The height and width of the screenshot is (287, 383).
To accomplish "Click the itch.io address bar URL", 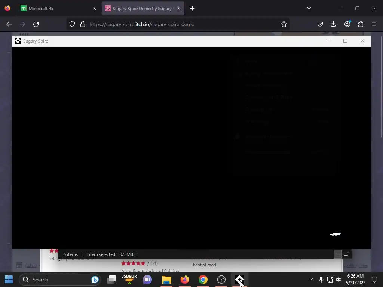I will tap(142, 24).
